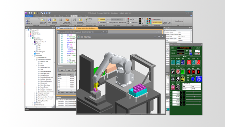The height and width of the screenshot is (127, 225).
Task: Select the Simplified model type button
Action: tap(102, 23)
